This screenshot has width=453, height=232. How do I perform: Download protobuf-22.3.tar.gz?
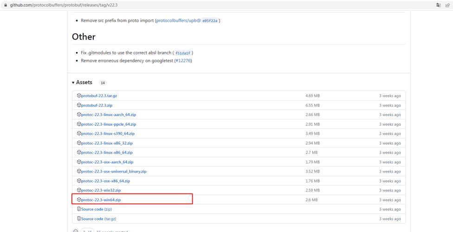(x=99, y=96)
